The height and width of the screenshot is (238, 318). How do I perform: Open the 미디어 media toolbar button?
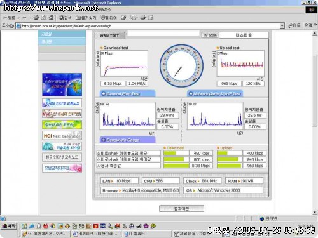click(109, 18)
